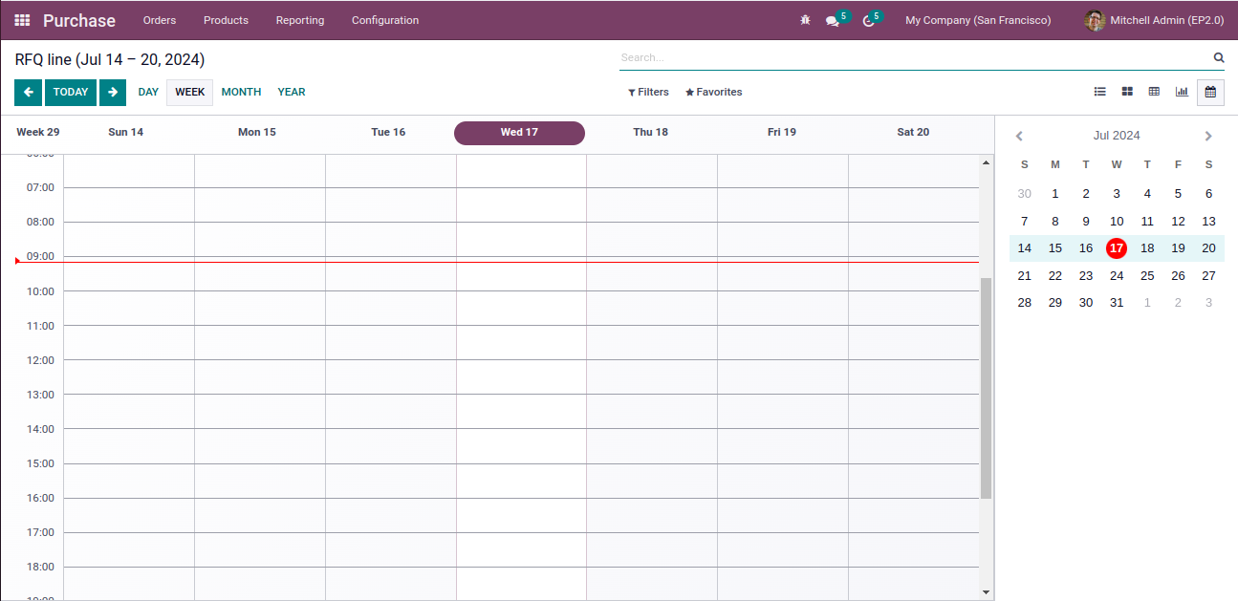Switch to kanban view
Image resolution: width=1238 pixels, height=601 pixels.
1127,92
